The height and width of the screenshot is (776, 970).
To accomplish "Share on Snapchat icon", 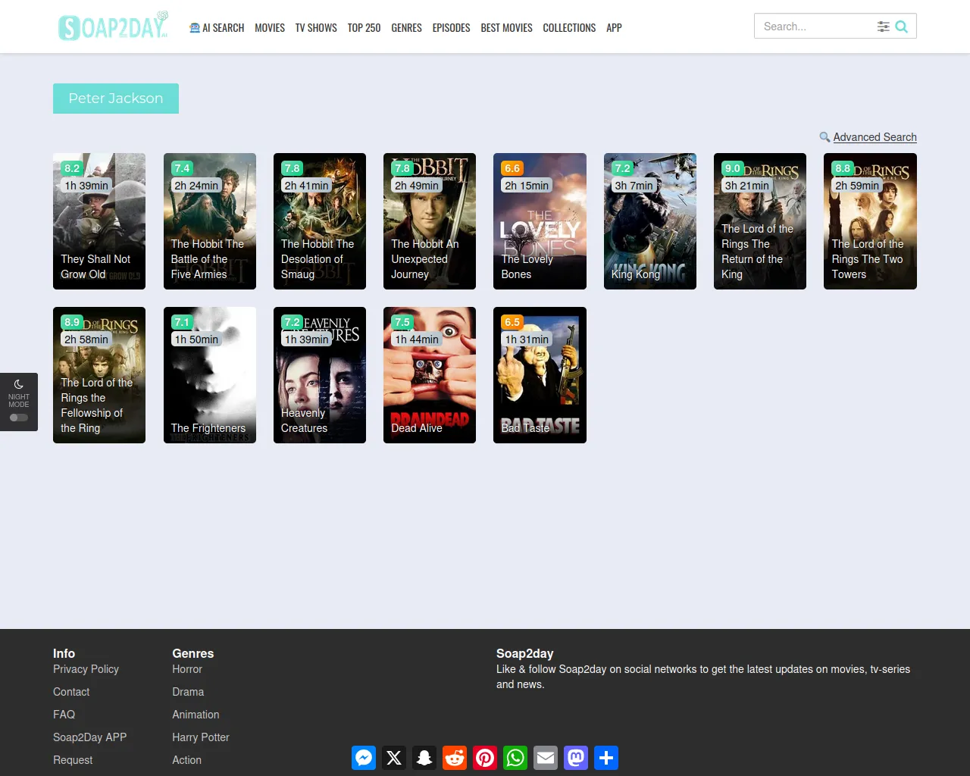I will pyautogui.click(x=424, y=758).
